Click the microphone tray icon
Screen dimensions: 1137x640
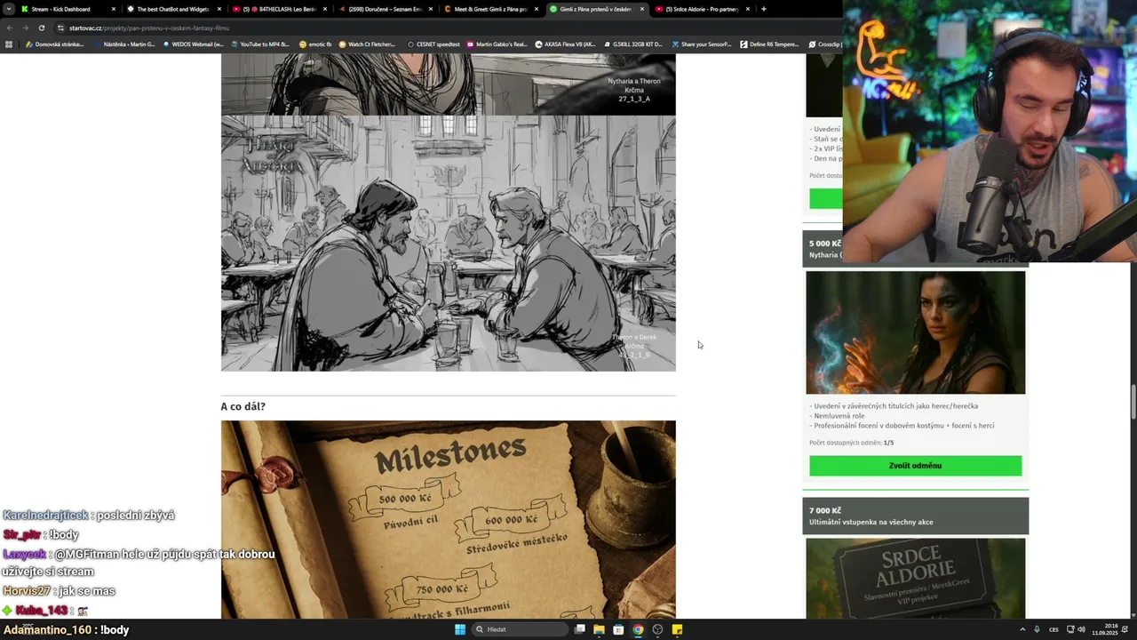point(1038,629)
